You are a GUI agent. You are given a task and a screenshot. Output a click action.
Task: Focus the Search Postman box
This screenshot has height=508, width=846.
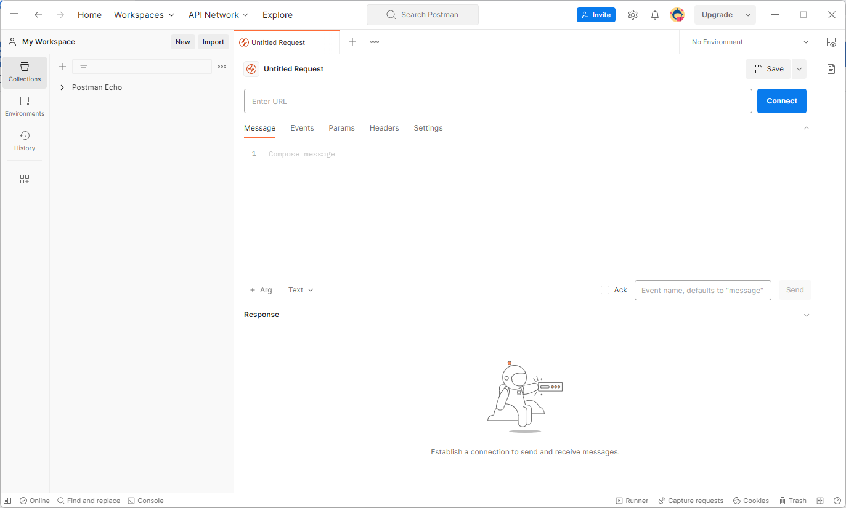[423, 15]
